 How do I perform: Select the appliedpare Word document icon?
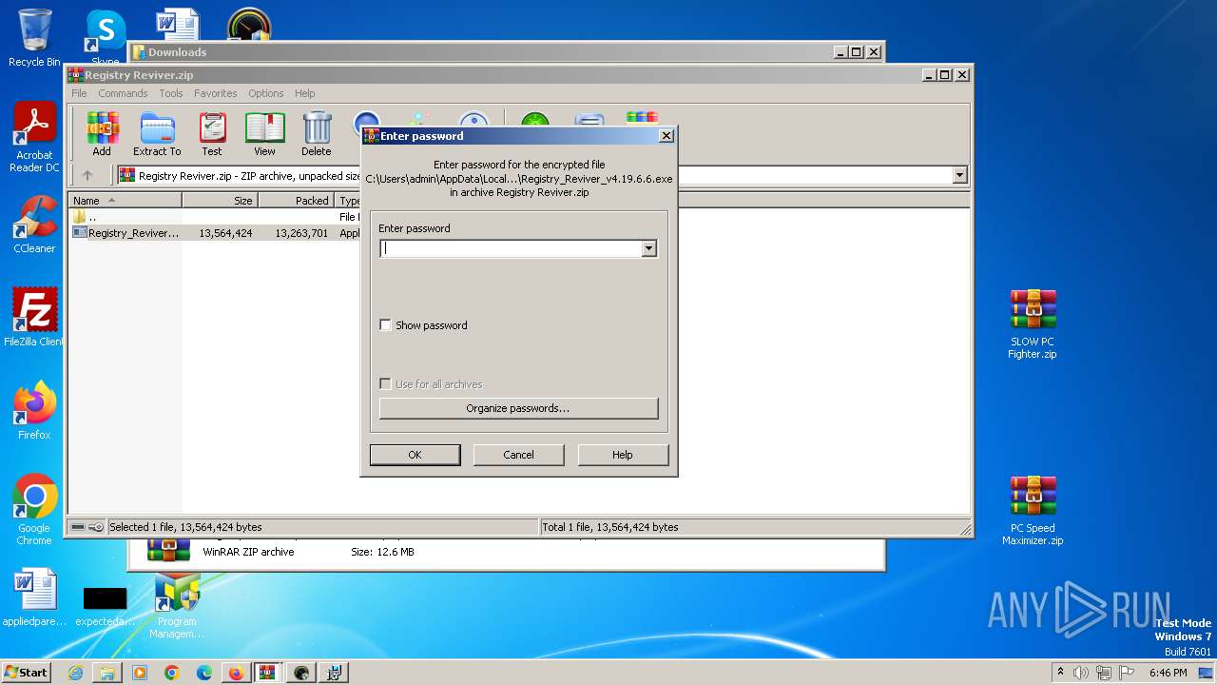(34, 597)
